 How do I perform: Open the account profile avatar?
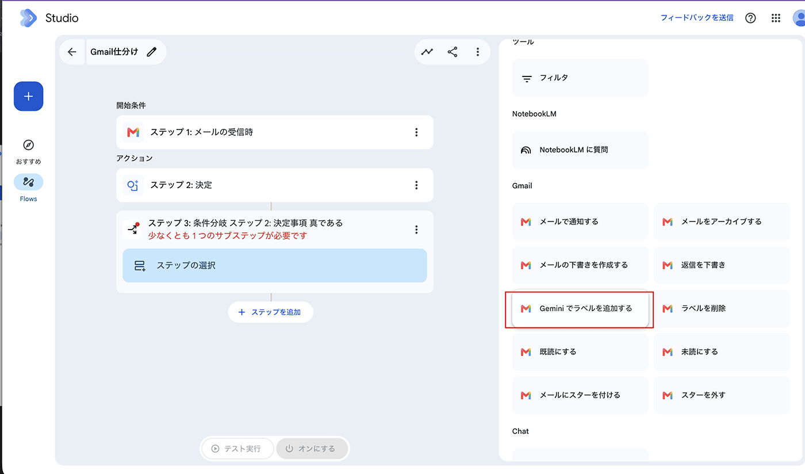pyautogui.click(x=799, y=18)
